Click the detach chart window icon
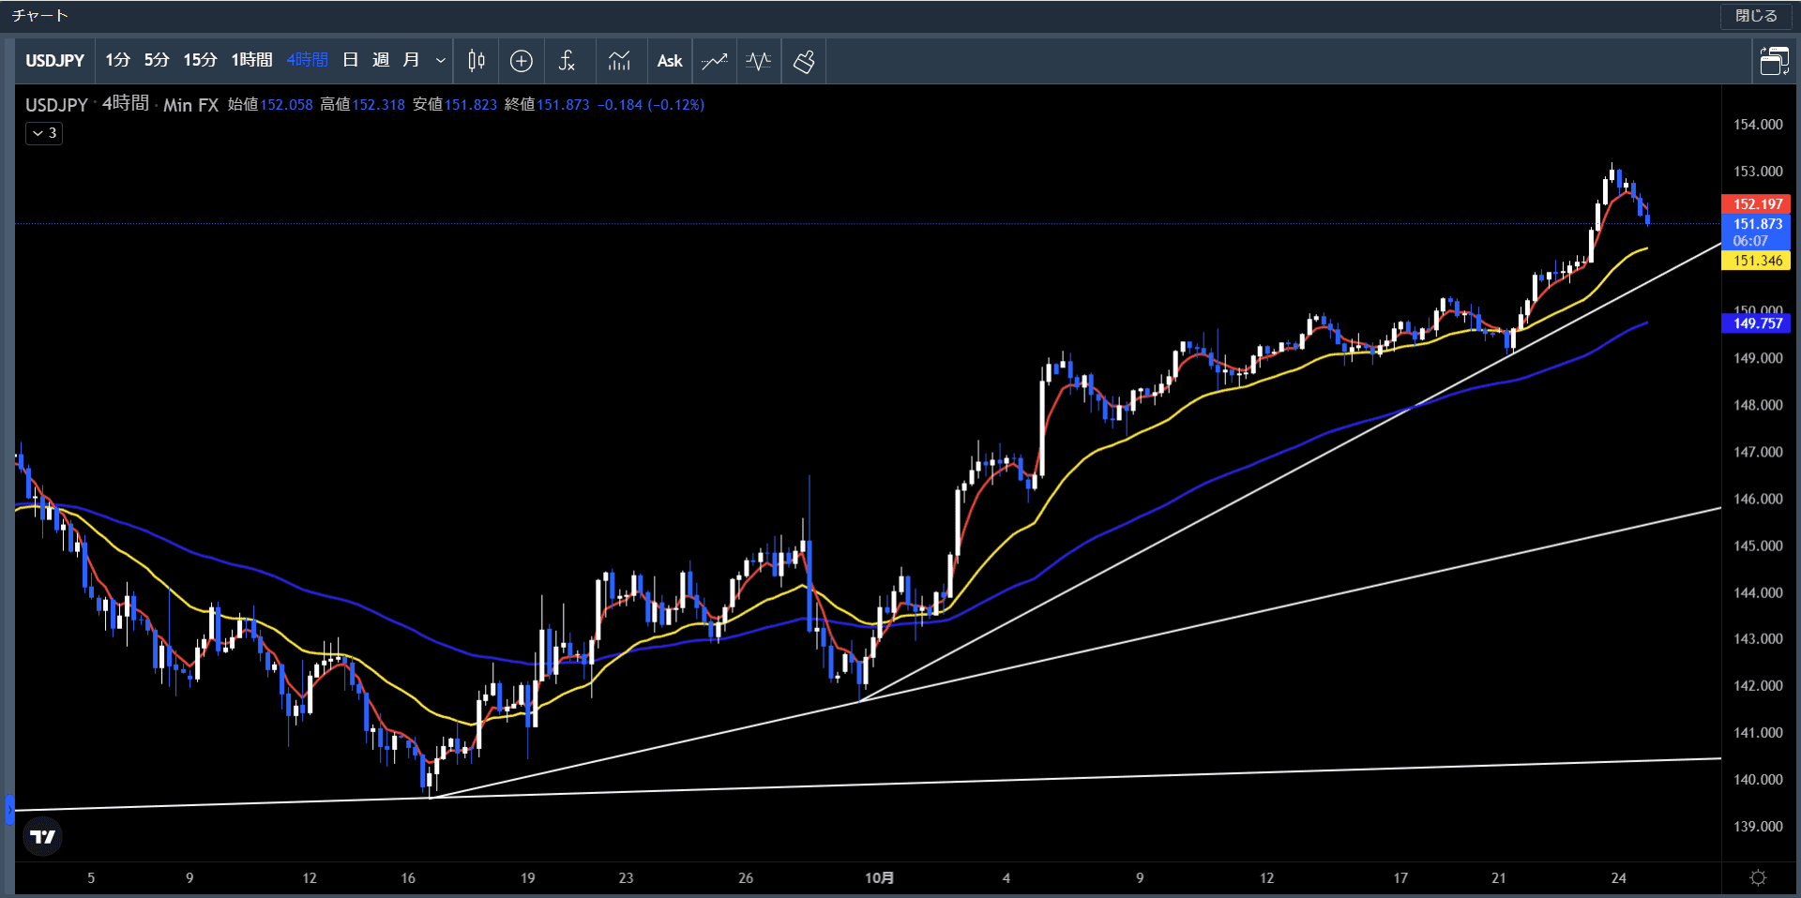This screenshot has height=898, width=1801. pyautogui.click(x=1775, y=61)
